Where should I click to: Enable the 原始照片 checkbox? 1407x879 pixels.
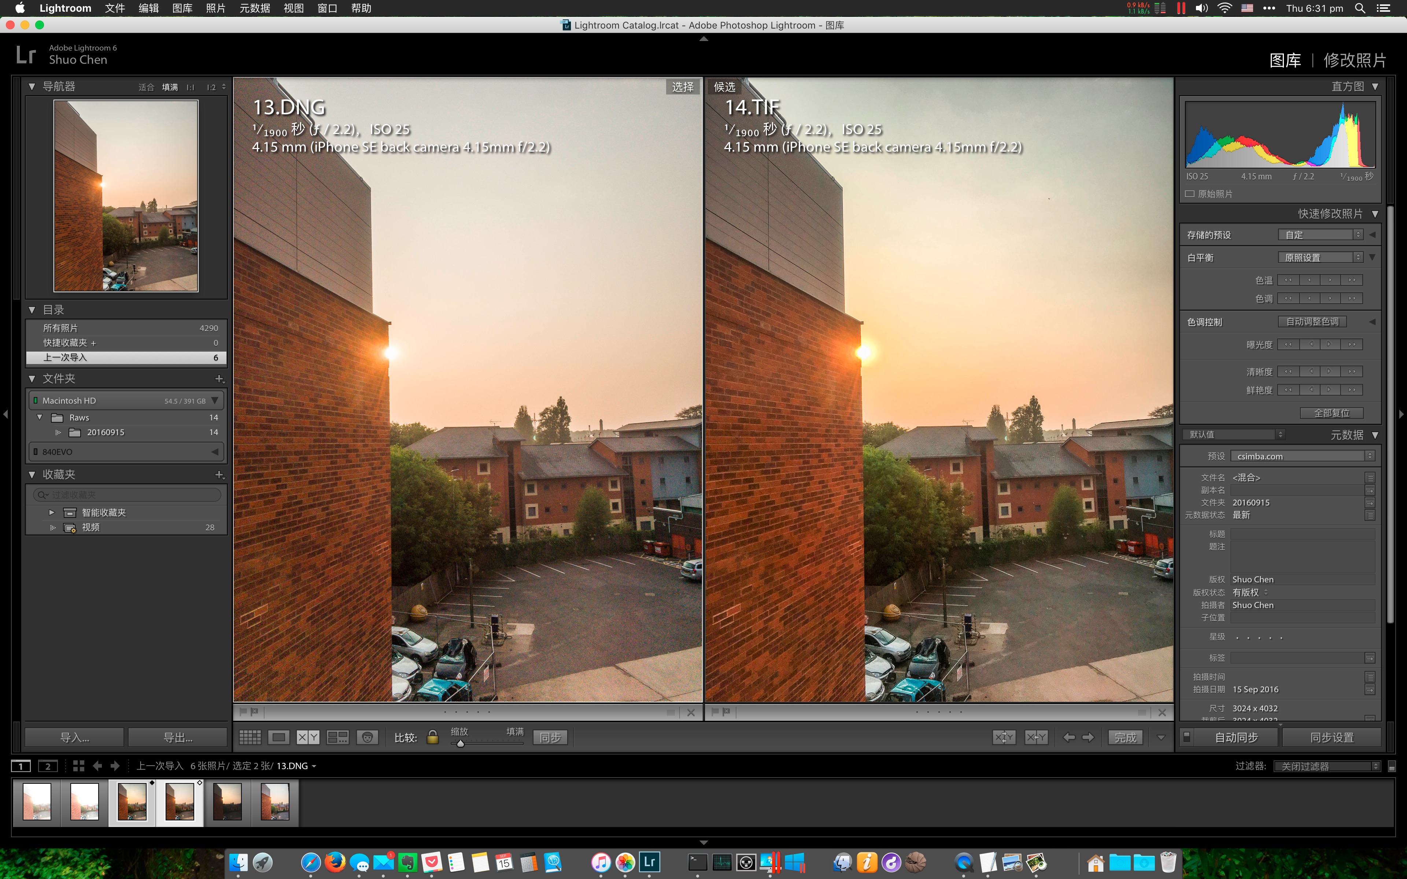click(1190, 194)
